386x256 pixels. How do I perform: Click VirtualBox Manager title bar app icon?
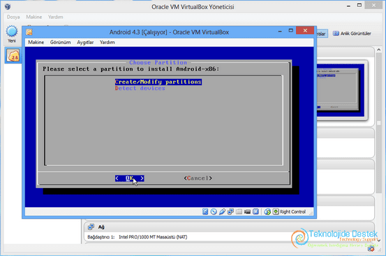click(8, 7)
